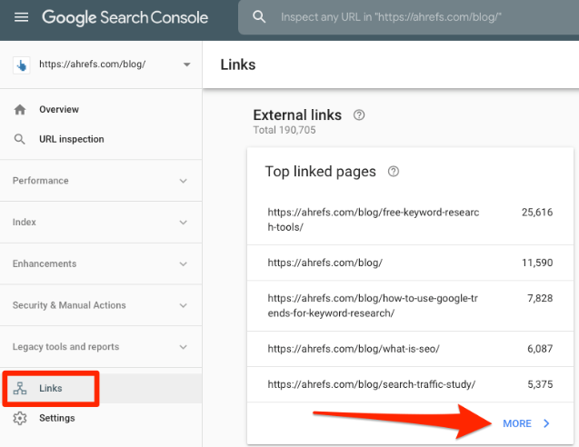Open Legacy tools and reports label
The width and height of the screenshot is (579, 447).
tap(65, 347)
